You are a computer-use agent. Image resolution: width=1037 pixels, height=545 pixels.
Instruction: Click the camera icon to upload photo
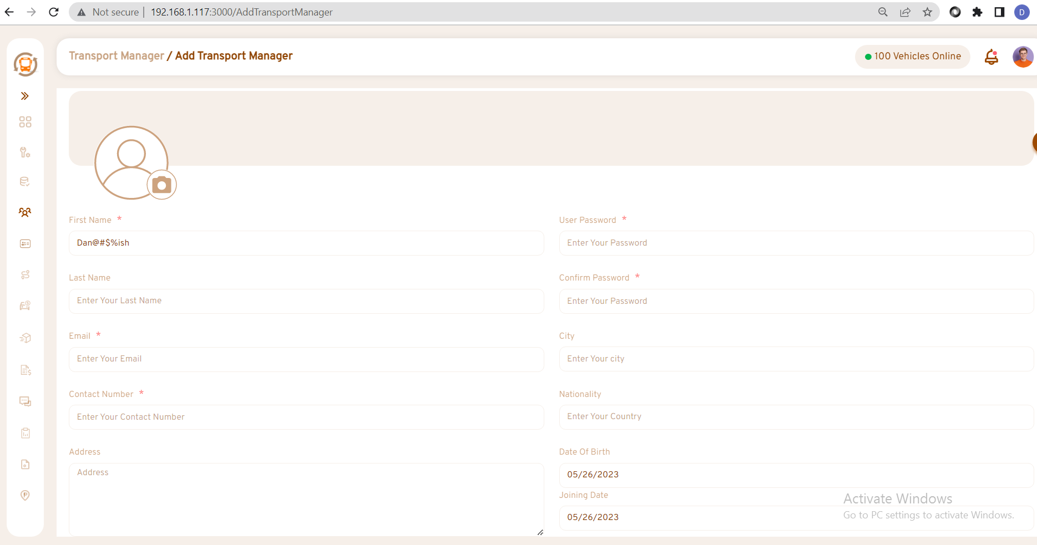click(x=161, y=185)
